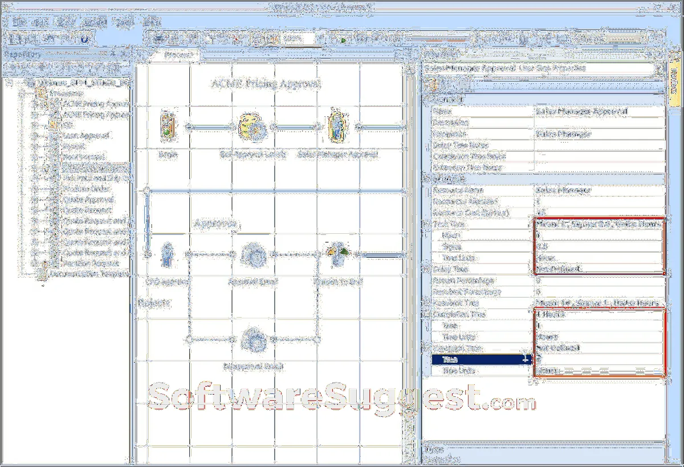Viewport: 684px width, 467px height.
Task: Open the File menu
Action: 19,22
